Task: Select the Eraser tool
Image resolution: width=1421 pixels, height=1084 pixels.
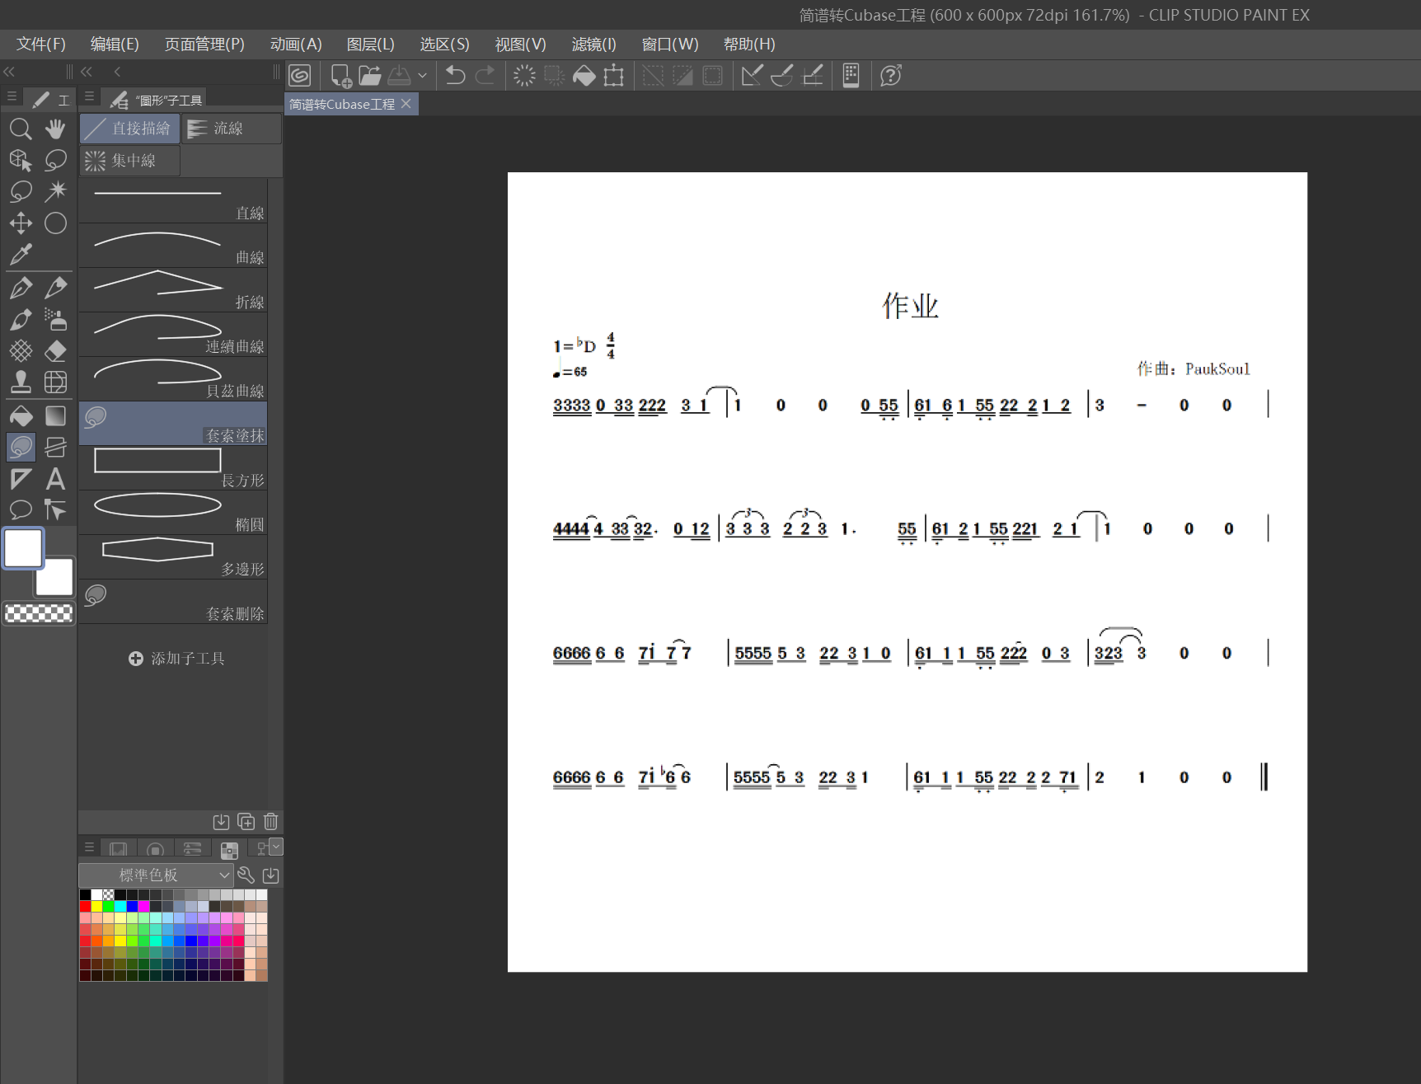Action: [55, 351]
